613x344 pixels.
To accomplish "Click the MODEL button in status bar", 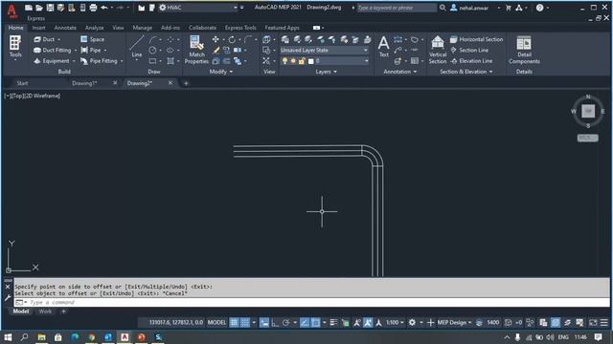I will pos(216,323).
